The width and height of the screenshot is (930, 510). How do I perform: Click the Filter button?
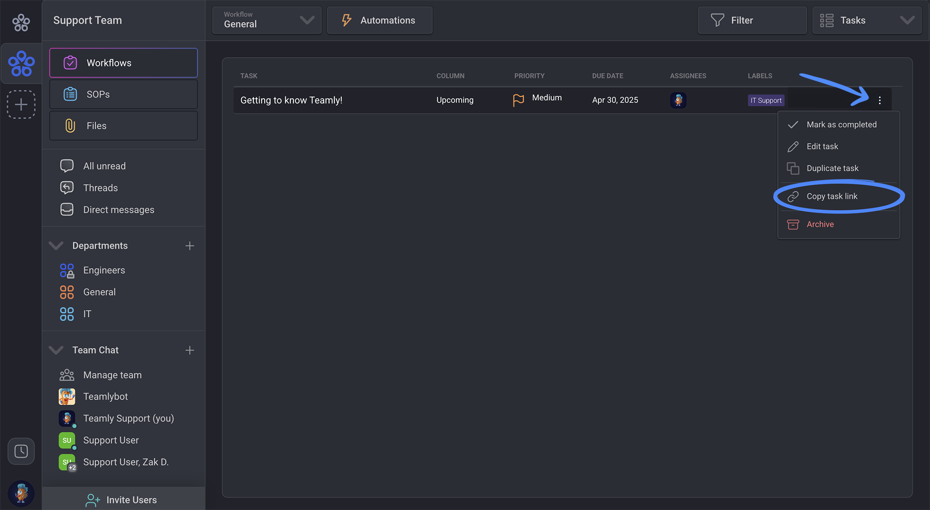[x=752, y=20]
